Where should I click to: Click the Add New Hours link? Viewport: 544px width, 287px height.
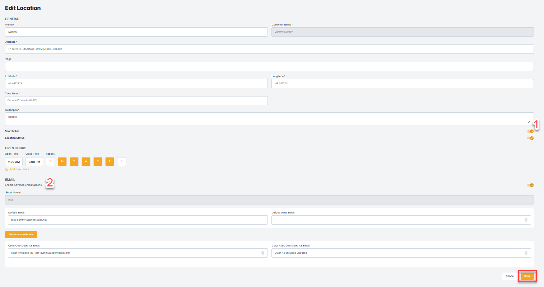(19, 169)
